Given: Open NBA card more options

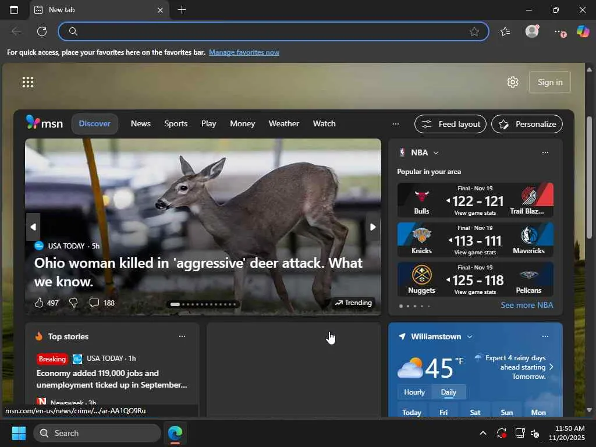Looking at the screenshot, I should (545, 152).
